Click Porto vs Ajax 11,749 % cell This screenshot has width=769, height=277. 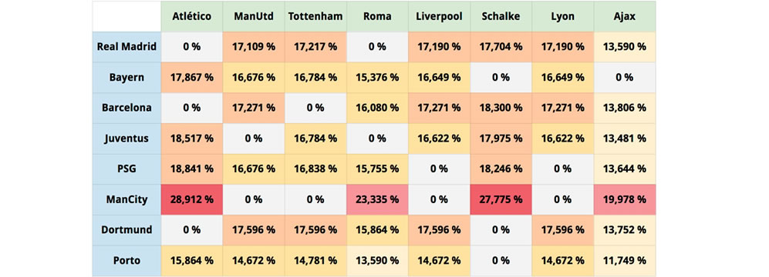click(624, 261)
